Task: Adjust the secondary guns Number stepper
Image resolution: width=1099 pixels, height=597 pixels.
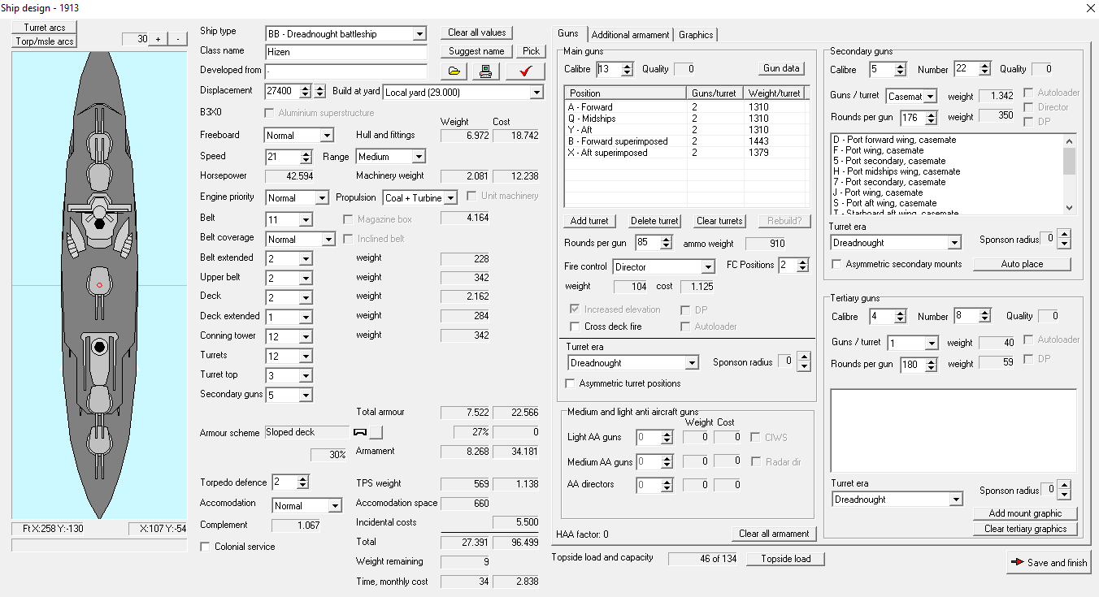Action: [984, 70]
